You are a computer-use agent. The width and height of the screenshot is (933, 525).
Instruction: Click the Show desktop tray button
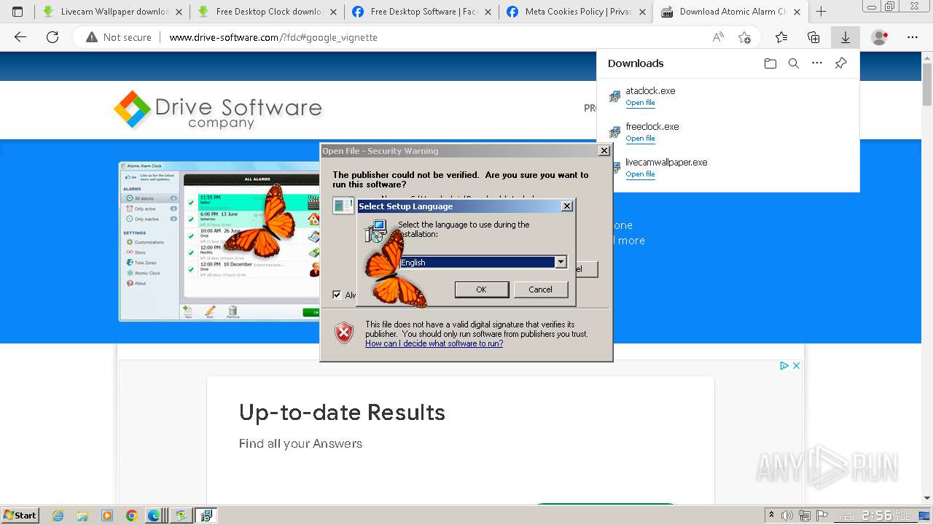tap(926, 516)
